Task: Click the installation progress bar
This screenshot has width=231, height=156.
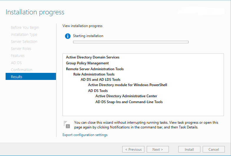Action: point(131,42)
